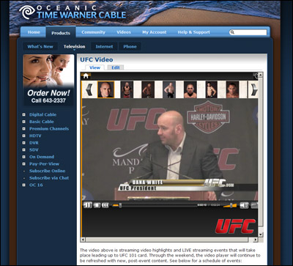Viewport: 293px width, 266px height.
Task: Show previous fighter thumbnails with left arrow
Action: click(x=89, y=89)
